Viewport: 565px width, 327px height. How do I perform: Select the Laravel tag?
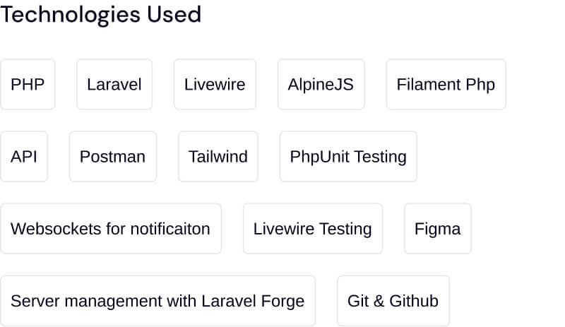coord(114,85)
